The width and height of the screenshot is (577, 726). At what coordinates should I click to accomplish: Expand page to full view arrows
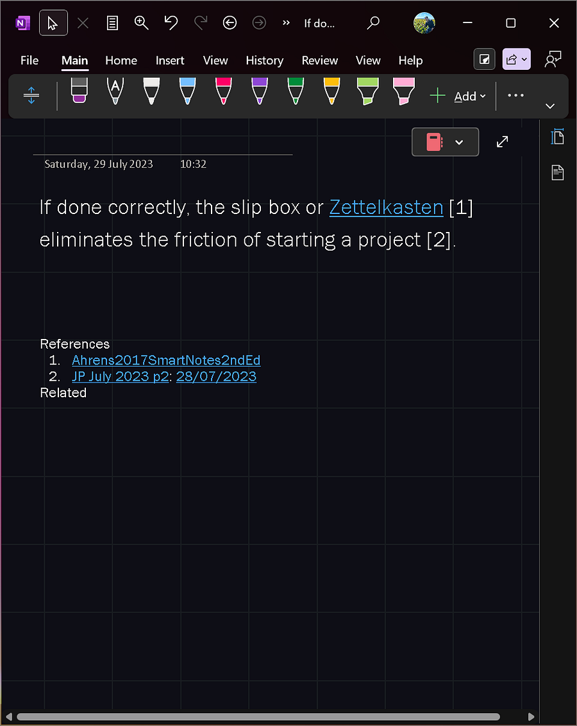[503, 142]
